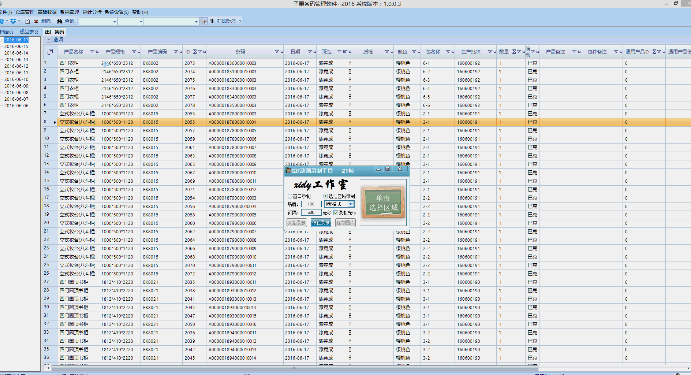Click the grid column chooser icon
The height and width of the screenshot is (375, 691).
(x=50, y=52)
